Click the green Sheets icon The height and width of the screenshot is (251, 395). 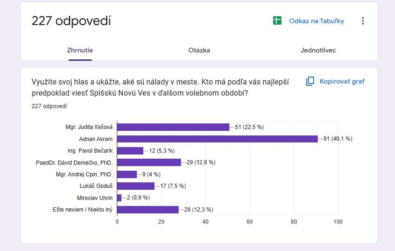(x=277, y=21)
